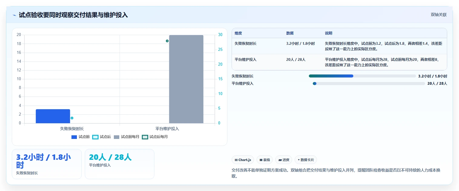This screenshot has width=459, height=191.
Task: Click the 平台维护投入 x-axis label
Action: [x=167, y=129]
